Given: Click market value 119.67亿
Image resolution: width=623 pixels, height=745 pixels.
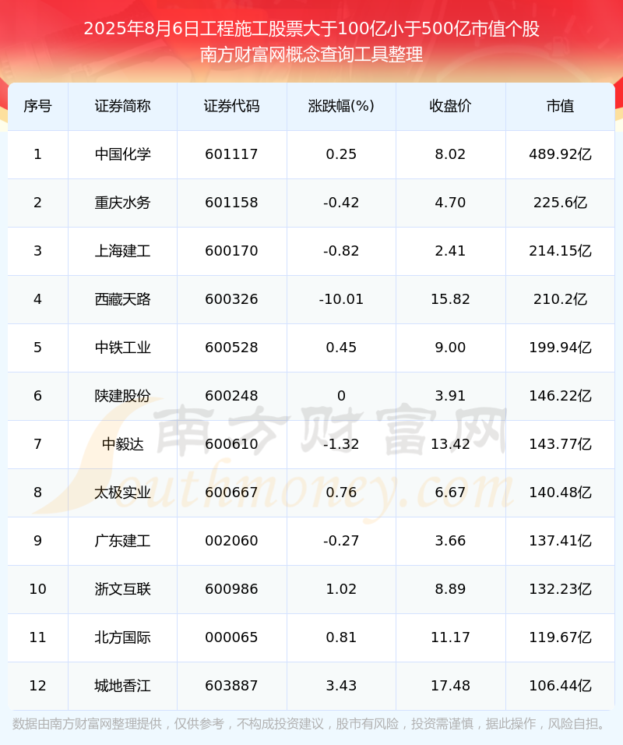Looking at the screenshot, I should click(561, 637).
